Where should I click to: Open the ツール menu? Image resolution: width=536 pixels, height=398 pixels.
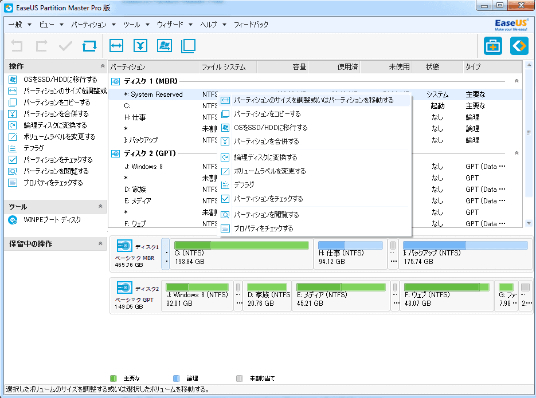coord(136,25)
